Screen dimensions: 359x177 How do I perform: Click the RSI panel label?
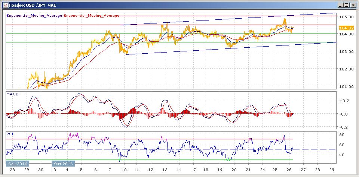point(10,134)
